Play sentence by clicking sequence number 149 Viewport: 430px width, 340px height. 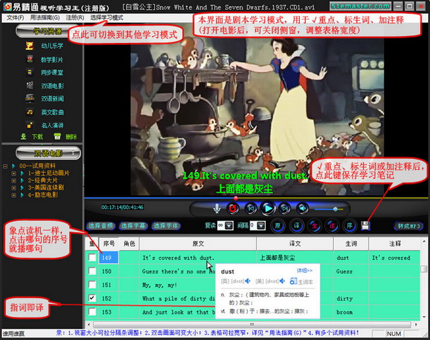click(x=108, y=258)
